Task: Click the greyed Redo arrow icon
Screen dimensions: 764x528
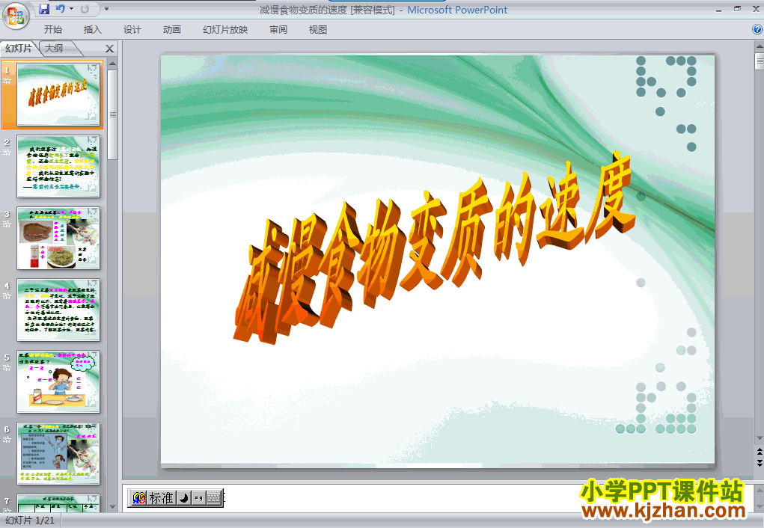Action: coord(85,9)
